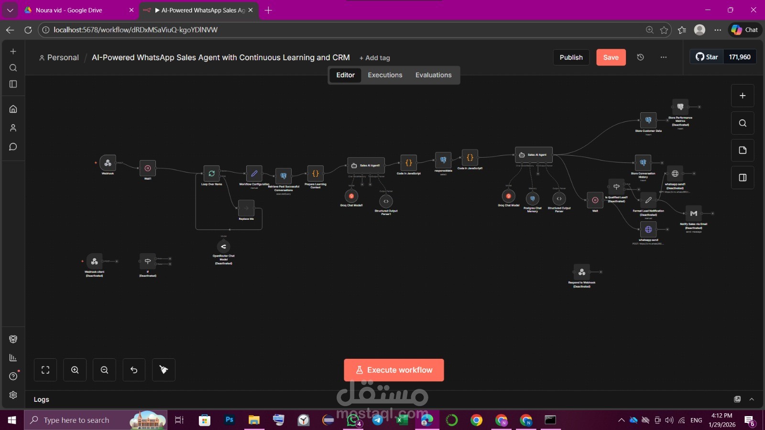Zoom out on the canvas
765x430 pixels.
point(104,370)
